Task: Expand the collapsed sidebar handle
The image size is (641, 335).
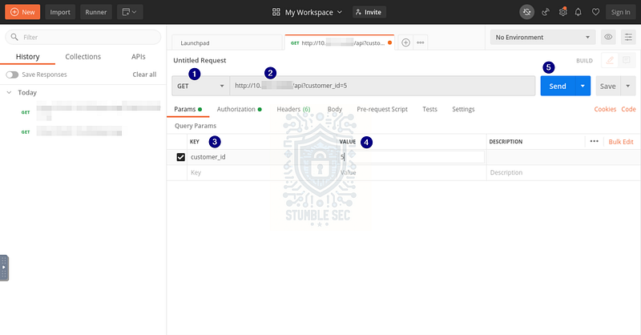Action: point(4,268)
